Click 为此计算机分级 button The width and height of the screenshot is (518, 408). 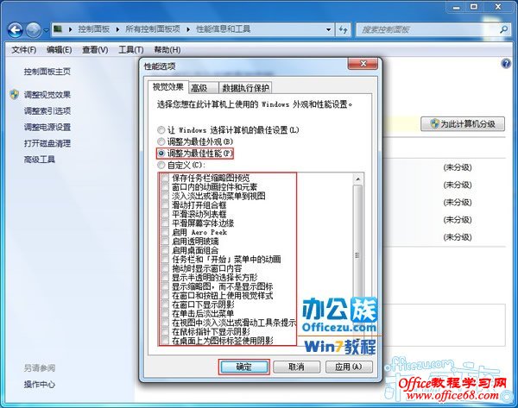463,124
